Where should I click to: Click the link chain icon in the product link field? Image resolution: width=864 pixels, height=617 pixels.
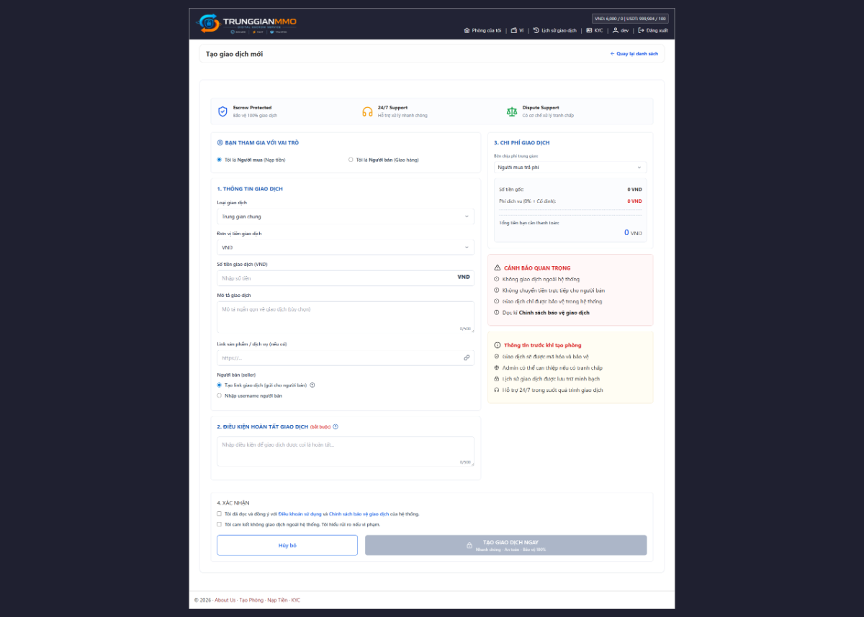pyautogui.click(x=467, y=357)
